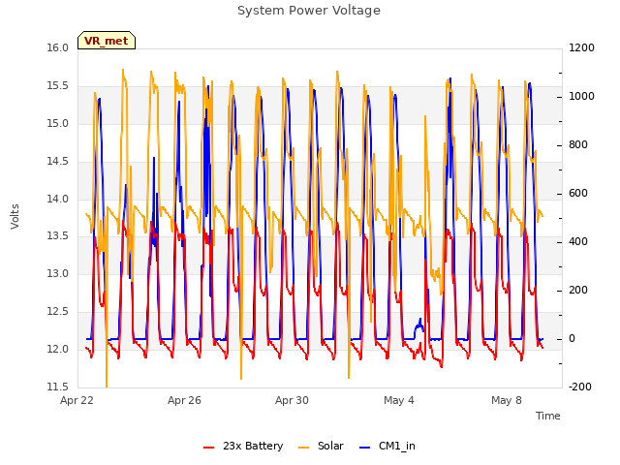620x465 pixels.
Task: Click the 16.0 left axis value
Action: pyautogui.click(x=58, y=47)
